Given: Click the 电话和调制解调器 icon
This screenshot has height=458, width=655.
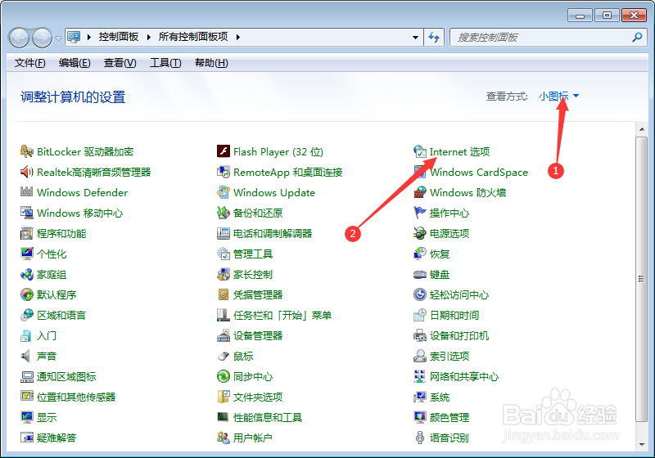Looking at the screenshot, I should tap(224, 233).
